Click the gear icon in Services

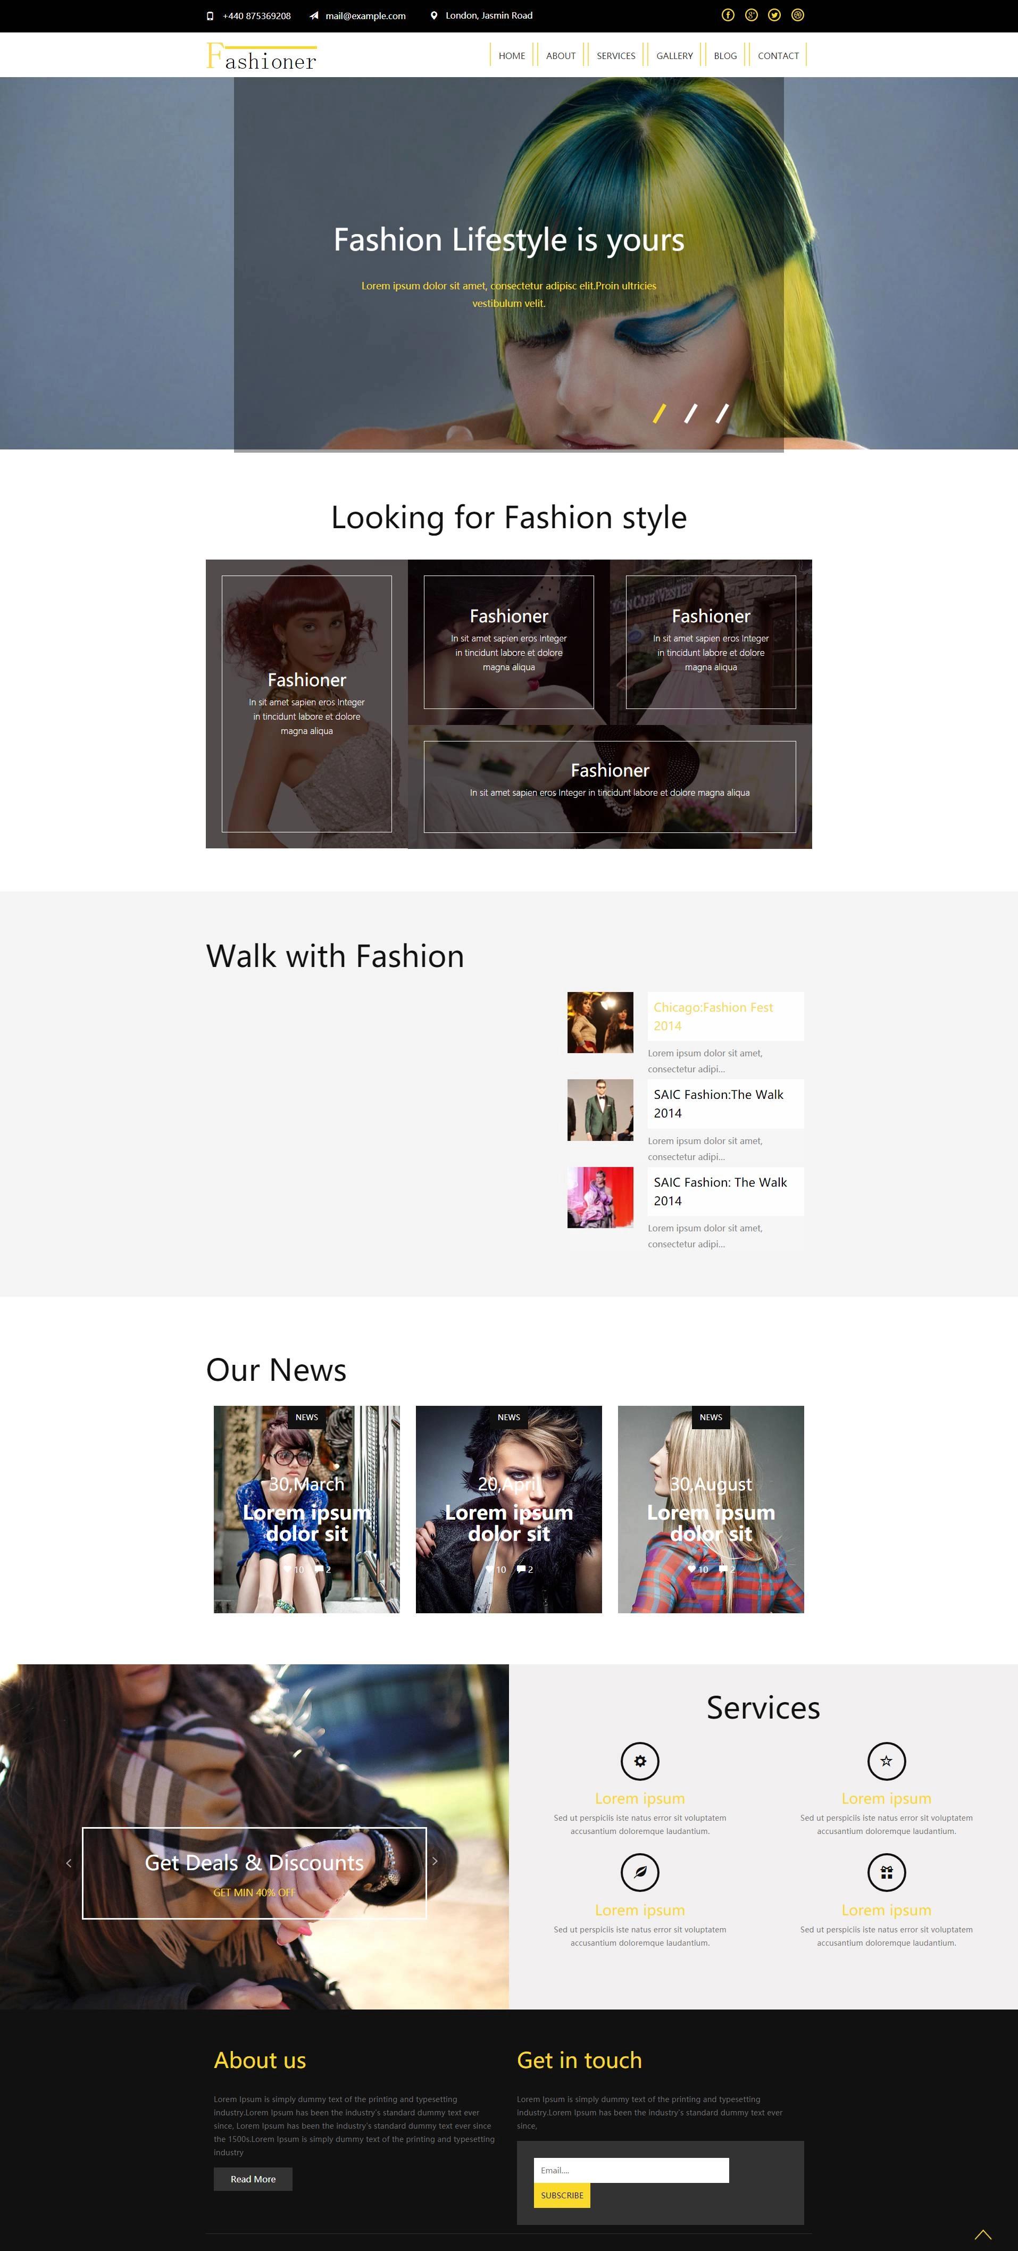click(640, 1761)
